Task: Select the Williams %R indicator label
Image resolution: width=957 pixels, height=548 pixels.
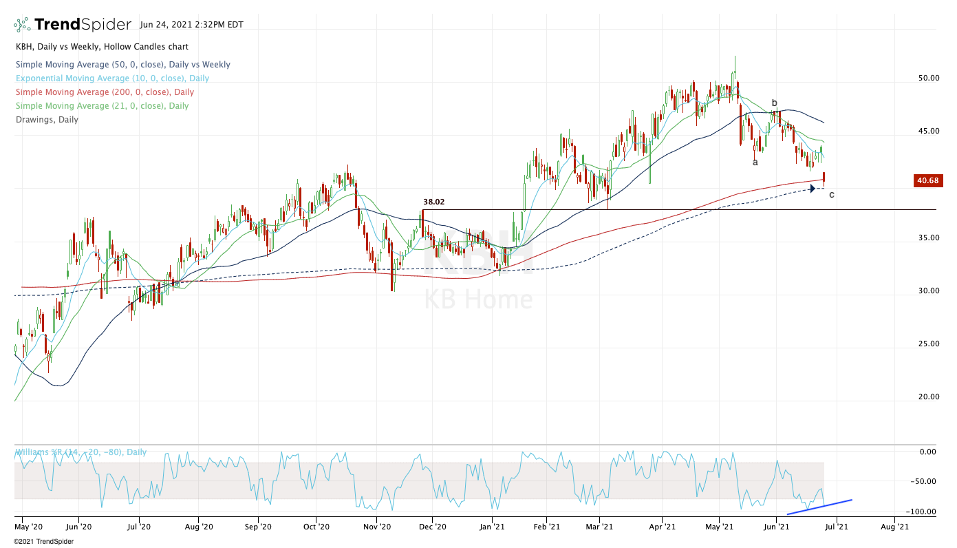Action: [x=81, y=452]
